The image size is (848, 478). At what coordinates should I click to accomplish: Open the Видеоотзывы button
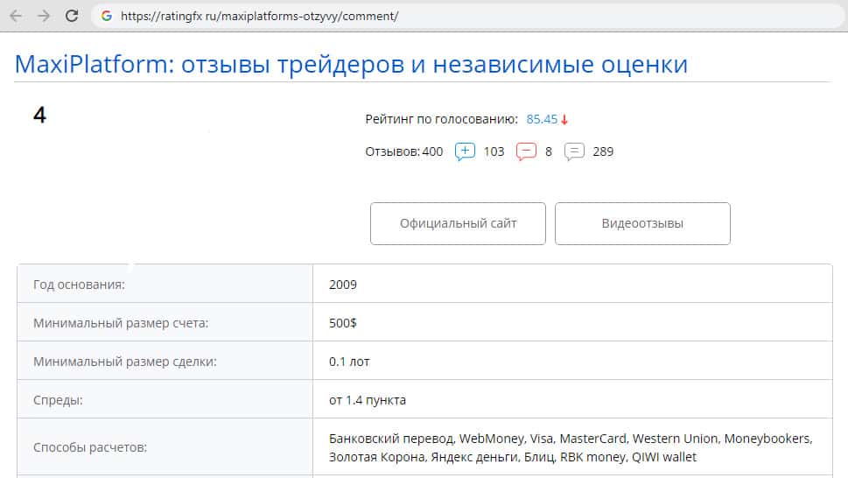tap(642, 223)
